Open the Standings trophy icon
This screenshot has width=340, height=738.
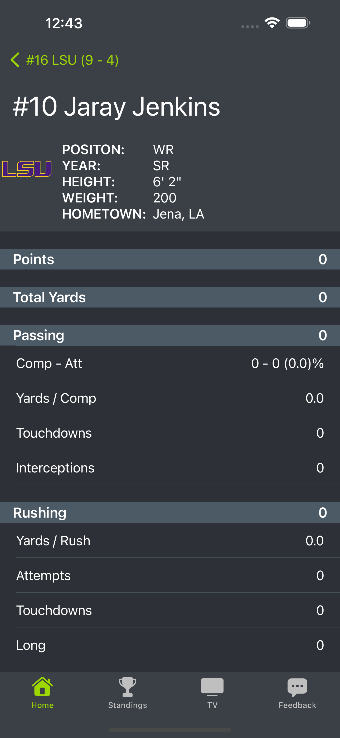127,687
